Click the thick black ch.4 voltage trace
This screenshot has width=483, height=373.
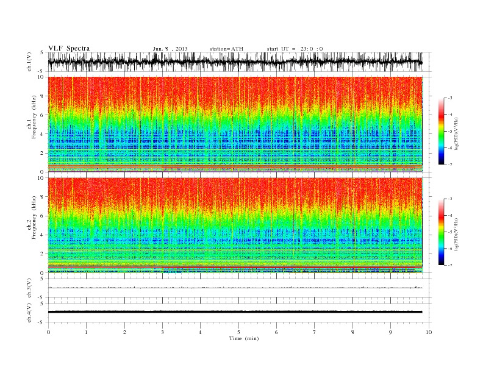tap(235, 312)
